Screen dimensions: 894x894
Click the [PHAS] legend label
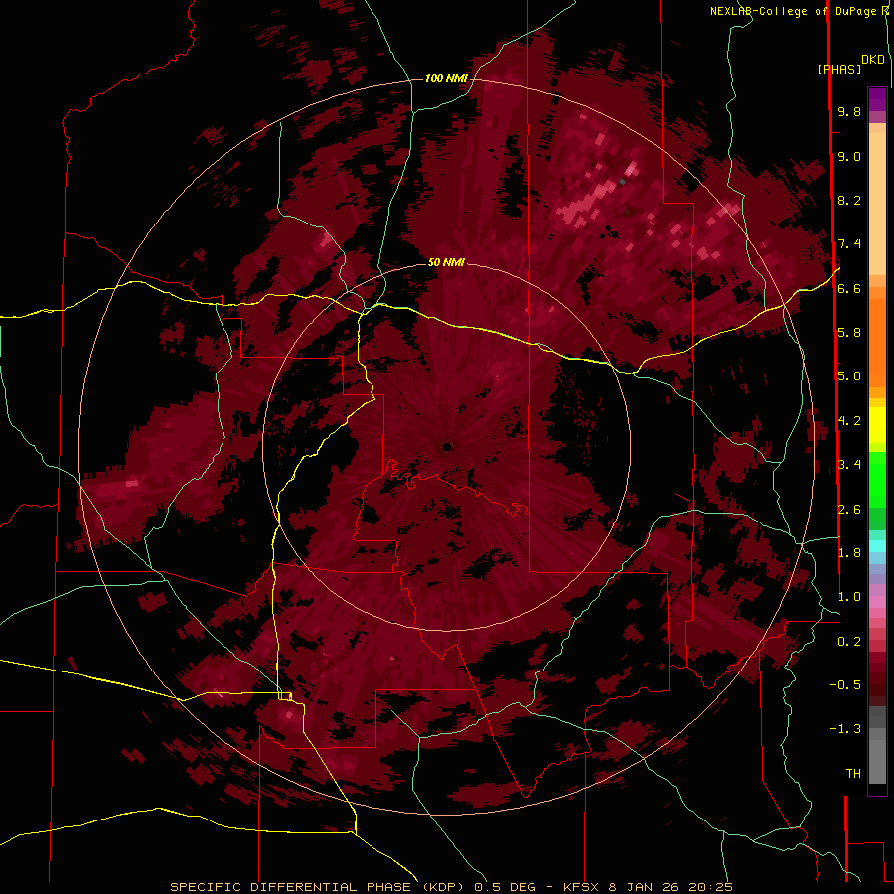(839, 69)
